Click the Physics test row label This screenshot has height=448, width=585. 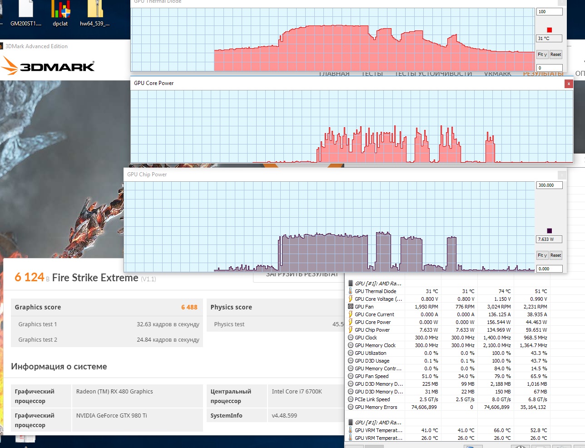pyautogui.click(x=229, y=324)
